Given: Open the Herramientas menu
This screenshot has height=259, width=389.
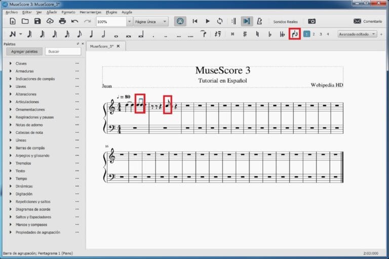Looking at the screenshot, I should (90, 12).
